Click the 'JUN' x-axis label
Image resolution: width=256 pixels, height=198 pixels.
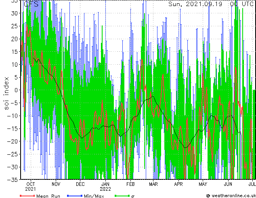pyautogui.click(x=228, y=184)
